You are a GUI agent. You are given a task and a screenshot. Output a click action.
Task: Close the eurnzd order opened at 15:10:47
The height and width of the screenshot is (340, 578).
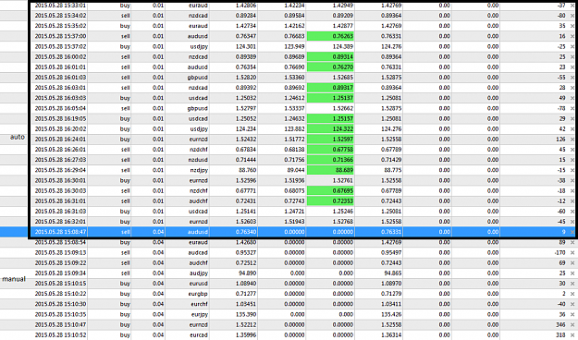tap(572, 325)
